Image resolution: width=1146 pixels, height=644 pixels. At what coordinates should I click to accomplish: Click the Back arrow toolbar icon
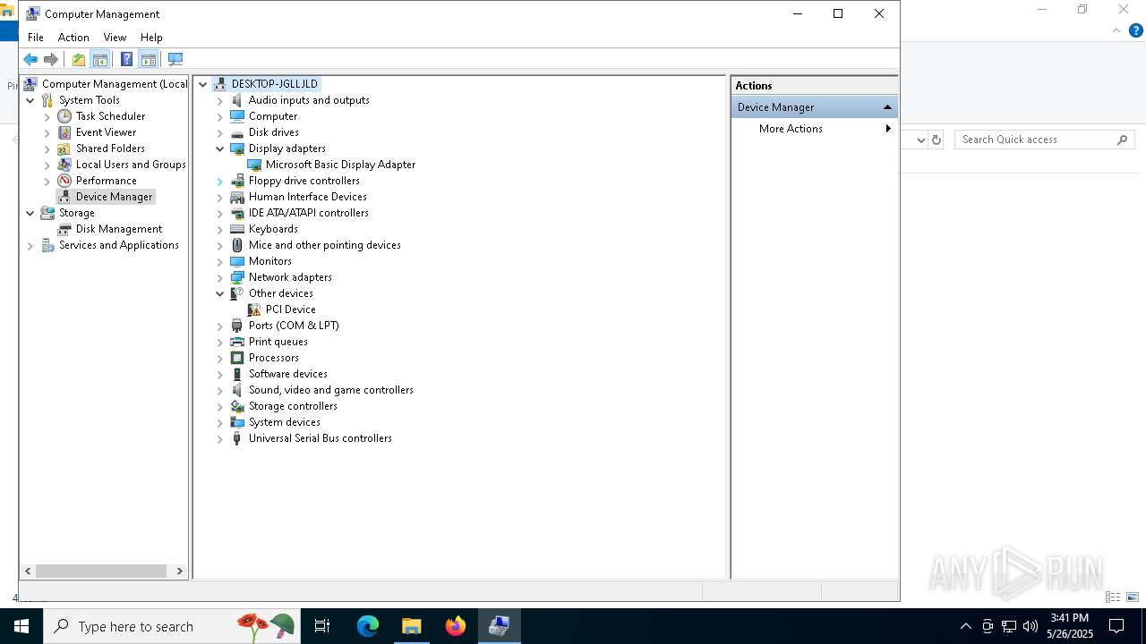[30, 59]
